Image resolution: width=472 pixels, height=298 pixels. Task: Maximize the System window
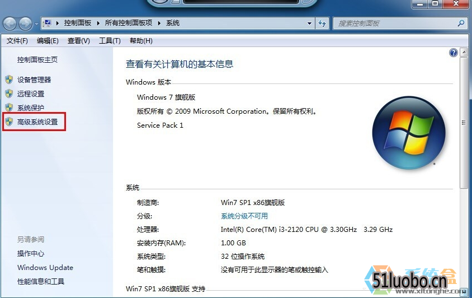point(435,4)
